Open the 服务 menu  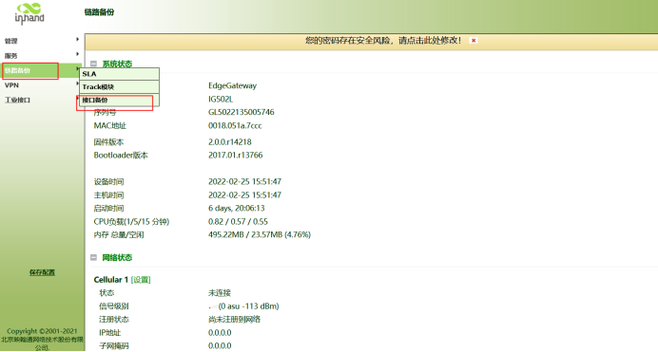click(10, 56)
